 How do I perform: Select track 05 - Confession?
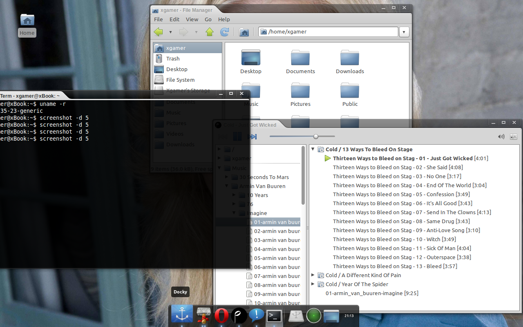coord(401,194)
